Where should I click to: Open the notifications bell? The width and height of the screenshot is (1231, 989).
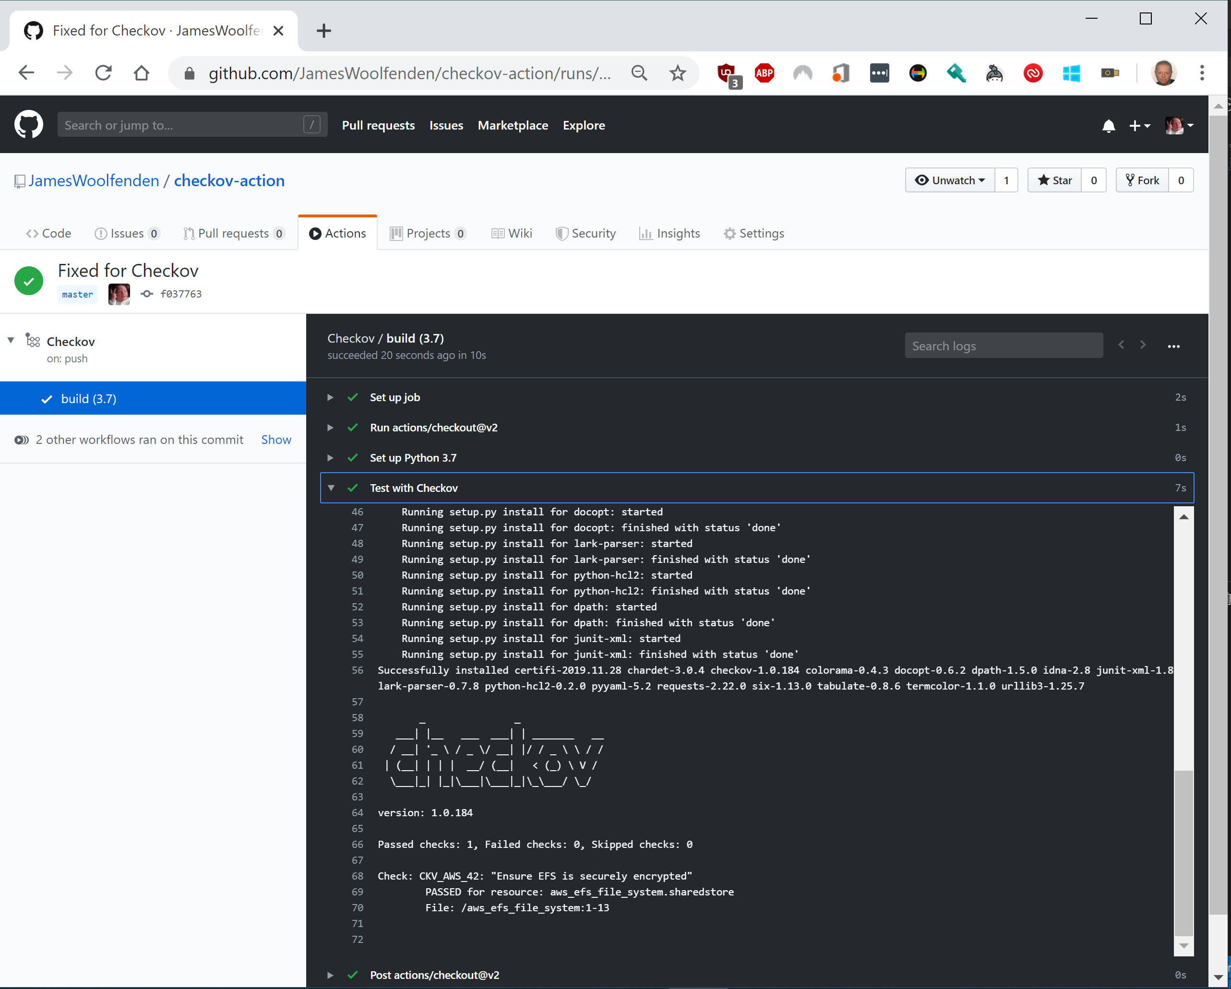pyautogui.click(x=1108, y=126)
